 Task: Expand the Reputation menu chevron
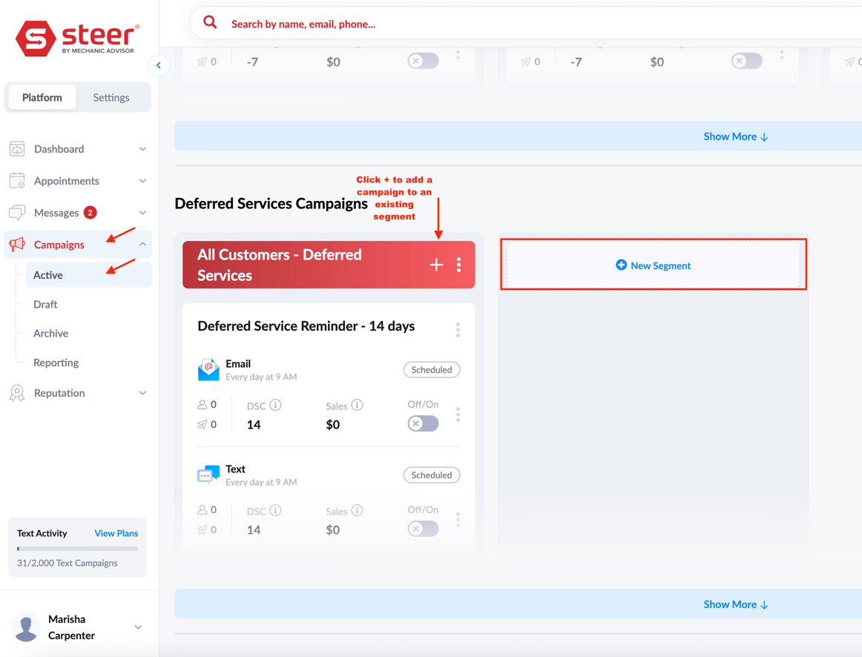(143, 393)
